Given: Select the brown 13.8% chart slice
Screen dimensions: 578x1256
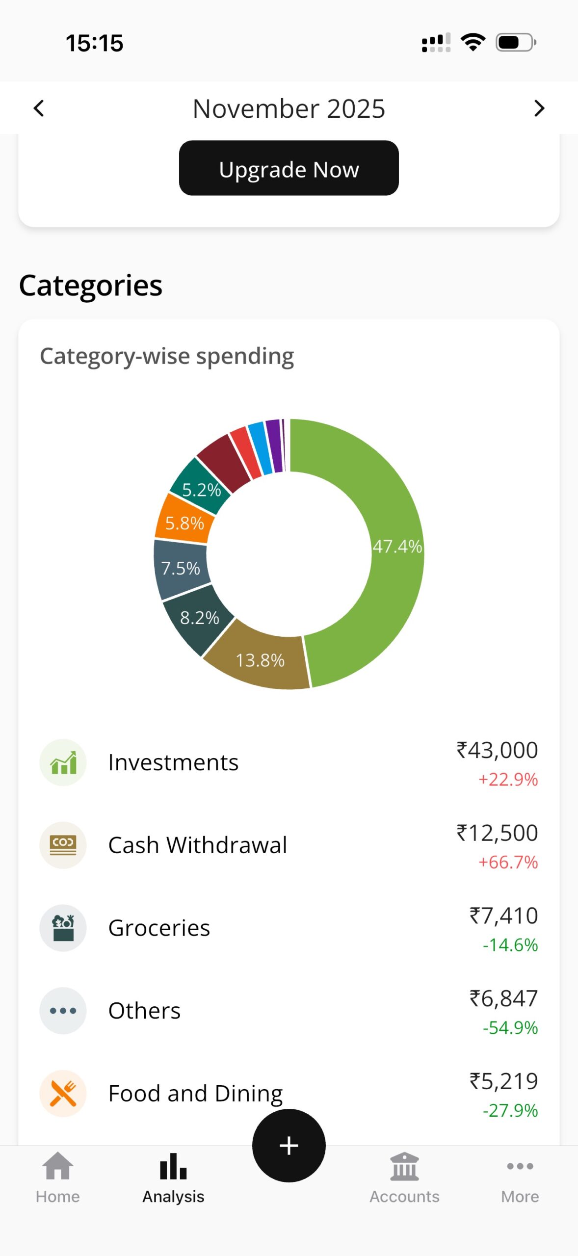Looking at the screenshot, I should click(260, 660).
